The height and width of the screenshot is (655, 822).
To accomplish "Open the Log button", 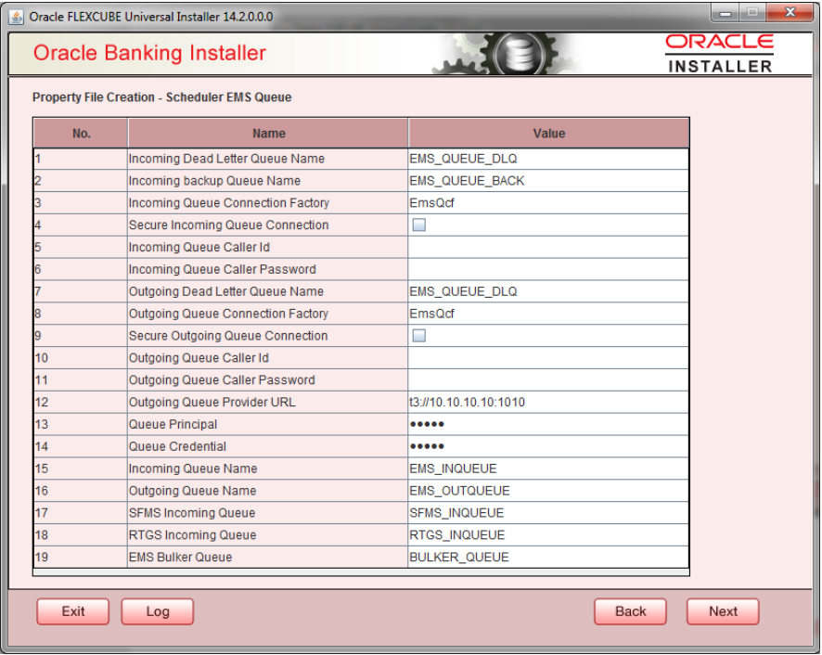I will point(158,611).
